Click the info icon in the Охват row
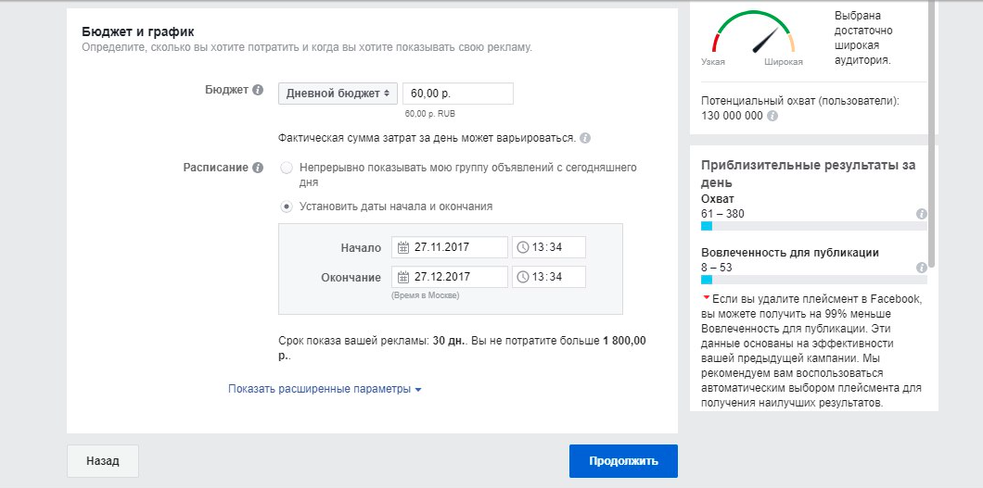983x488 pixels. point(921,214)
